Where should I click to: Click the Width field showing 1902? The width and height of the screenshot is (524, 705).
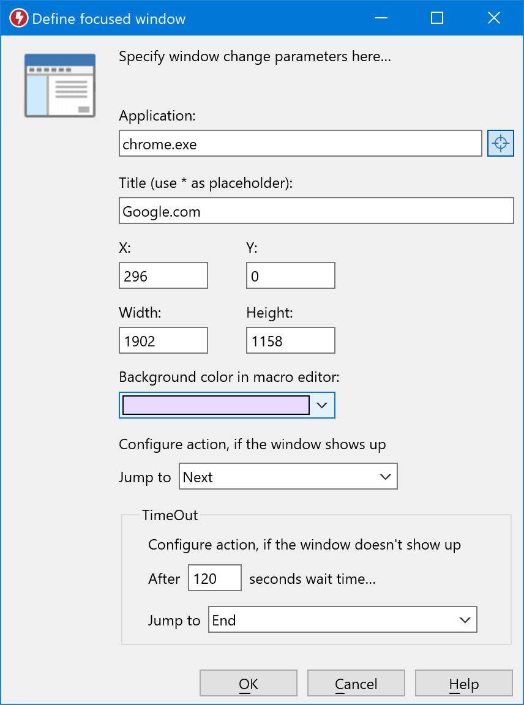coord(163,340)
